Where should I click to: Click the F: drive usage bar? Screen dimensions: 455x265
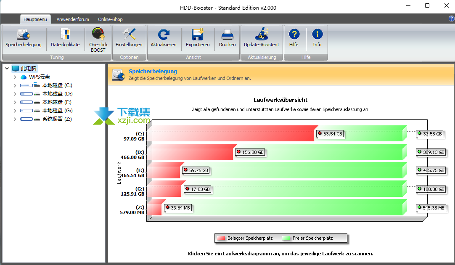click(x=165, y=170)
